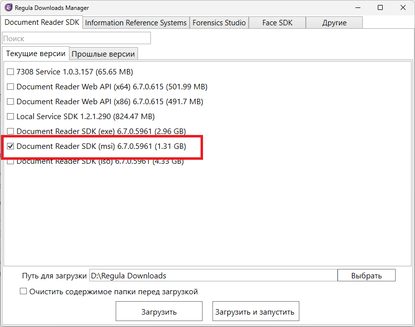
Task: Select the Information Reference Systems tab
Action: click(x=136, y=22)
